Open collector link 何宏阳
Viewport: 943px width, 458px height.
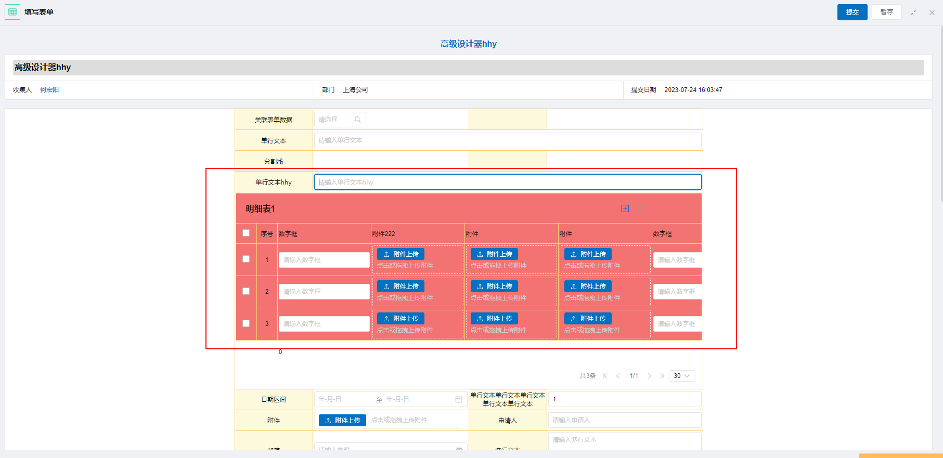click(49, 90)
